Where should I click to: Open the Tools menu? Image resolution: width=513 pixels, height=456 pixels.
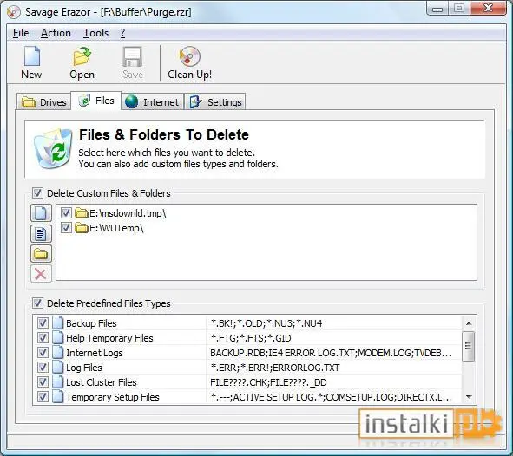tap(95, 33)
